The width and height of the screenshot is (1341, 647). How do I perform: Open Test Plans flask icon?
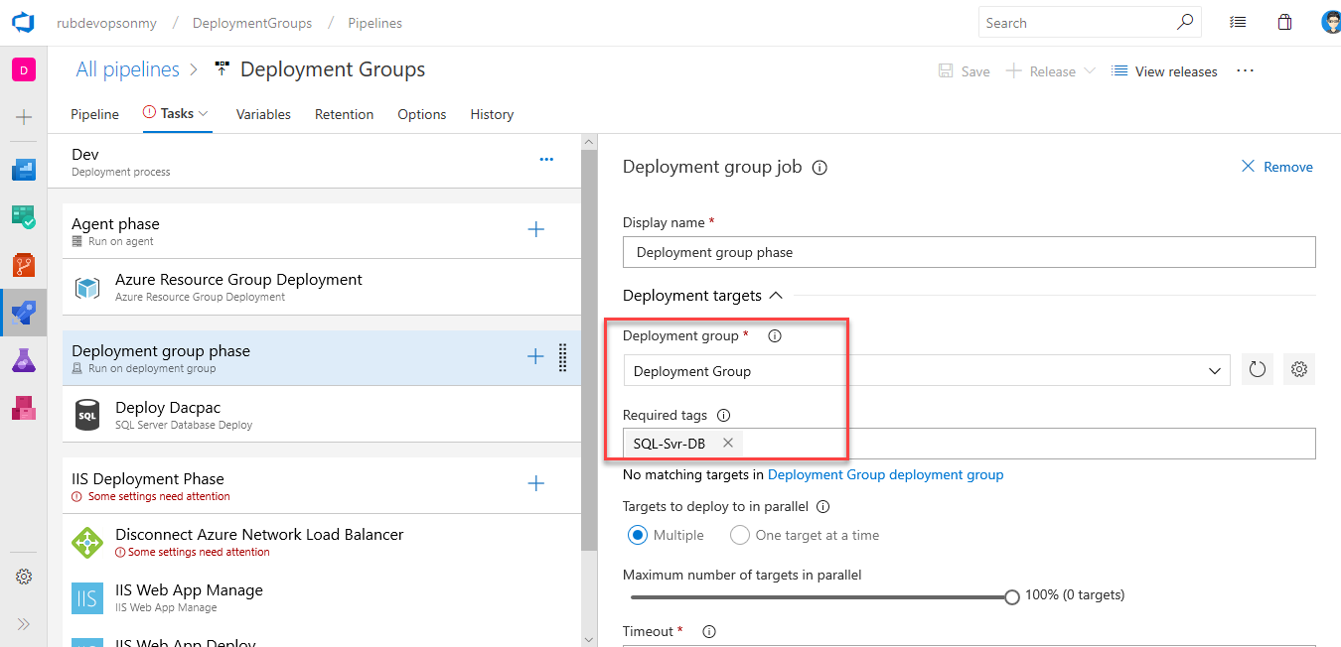point(24,360)
